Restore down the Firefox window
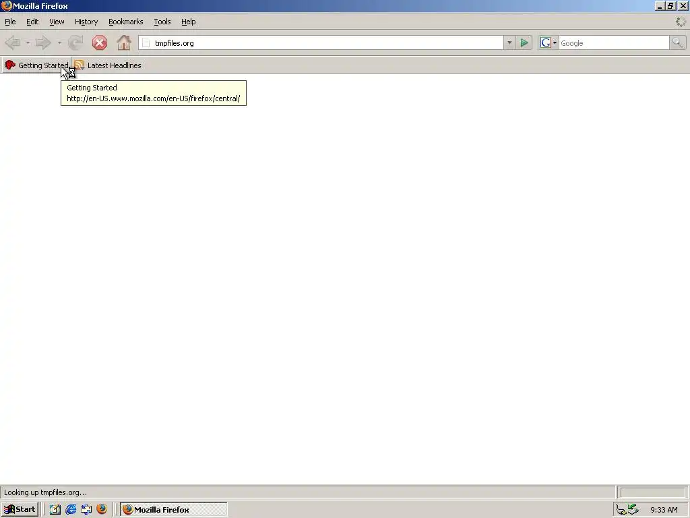 click(x=670, y=6)
